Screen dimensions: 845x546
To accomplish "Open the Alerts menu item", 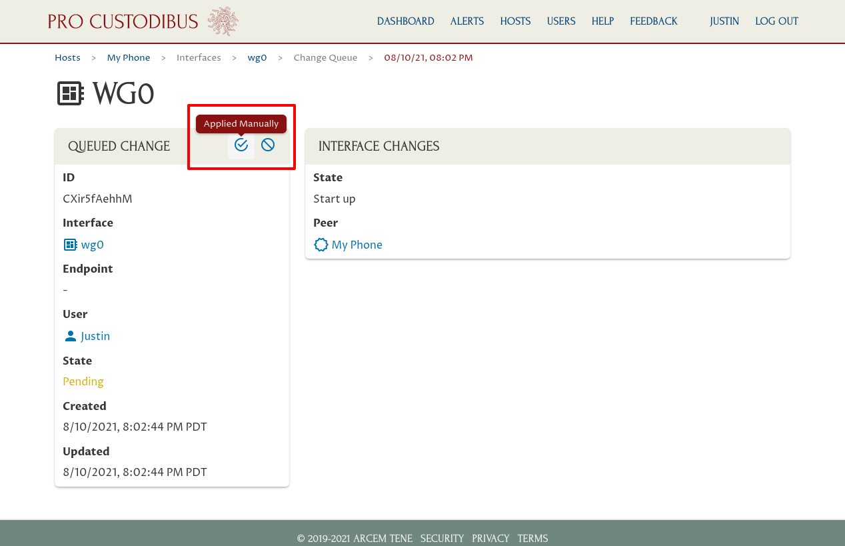I will click(467, 21).
